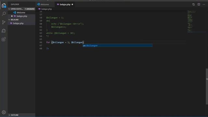
Task: Collapse the Open Editors section
Action: [x=9, y=9]
